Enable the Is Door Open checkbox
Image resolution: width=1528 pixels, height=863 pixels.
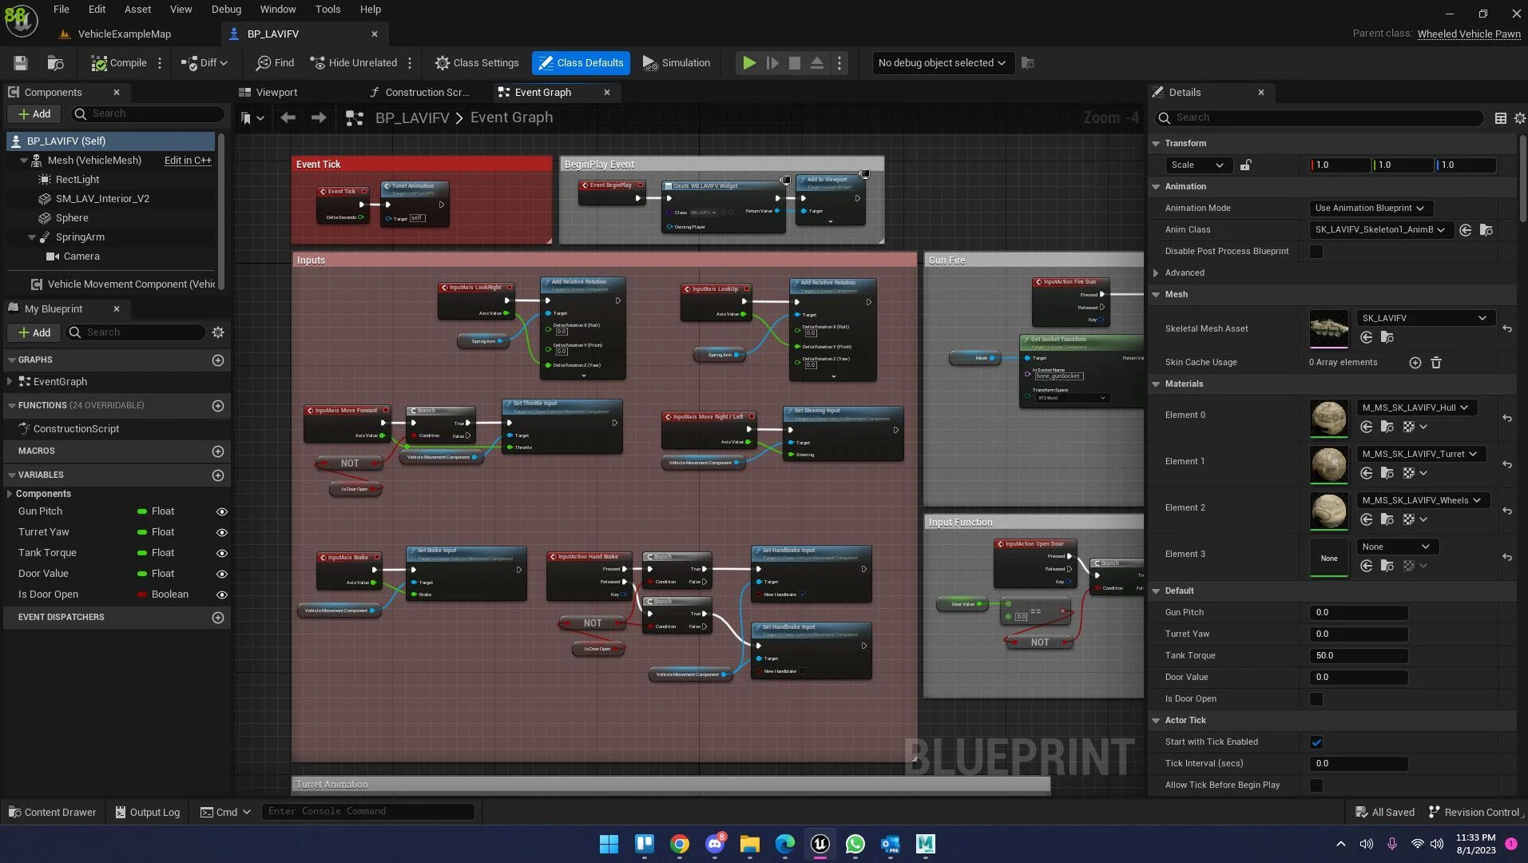pyautogui.click(x=1316, y=699)
